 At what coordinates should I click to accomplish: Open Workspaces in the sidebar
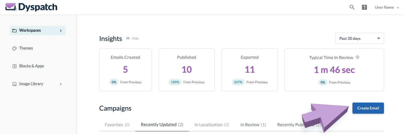[x=38, y=30]
